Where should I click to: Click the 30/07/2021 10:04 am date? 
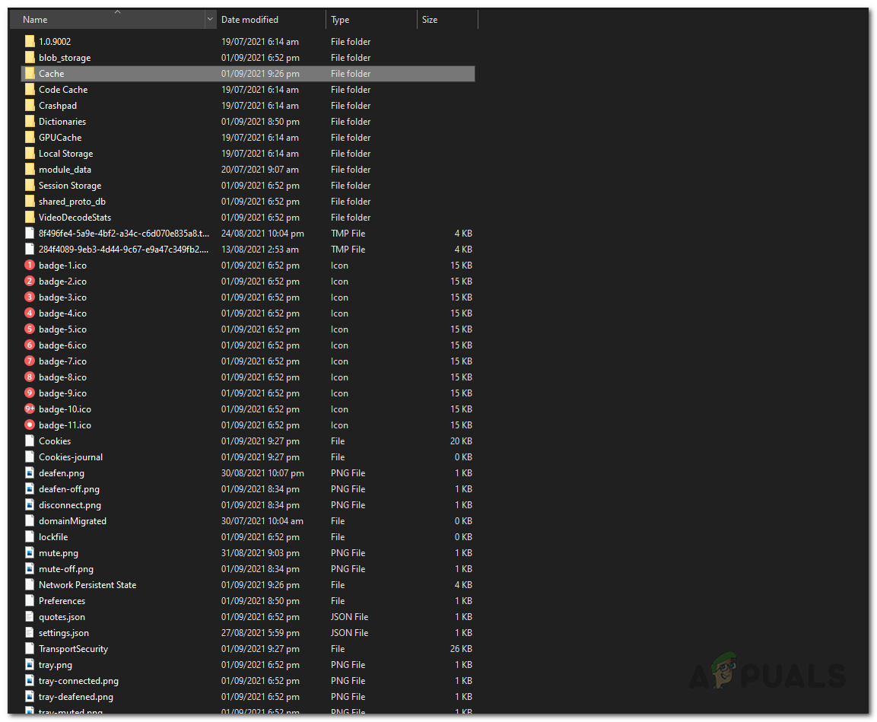262,521
